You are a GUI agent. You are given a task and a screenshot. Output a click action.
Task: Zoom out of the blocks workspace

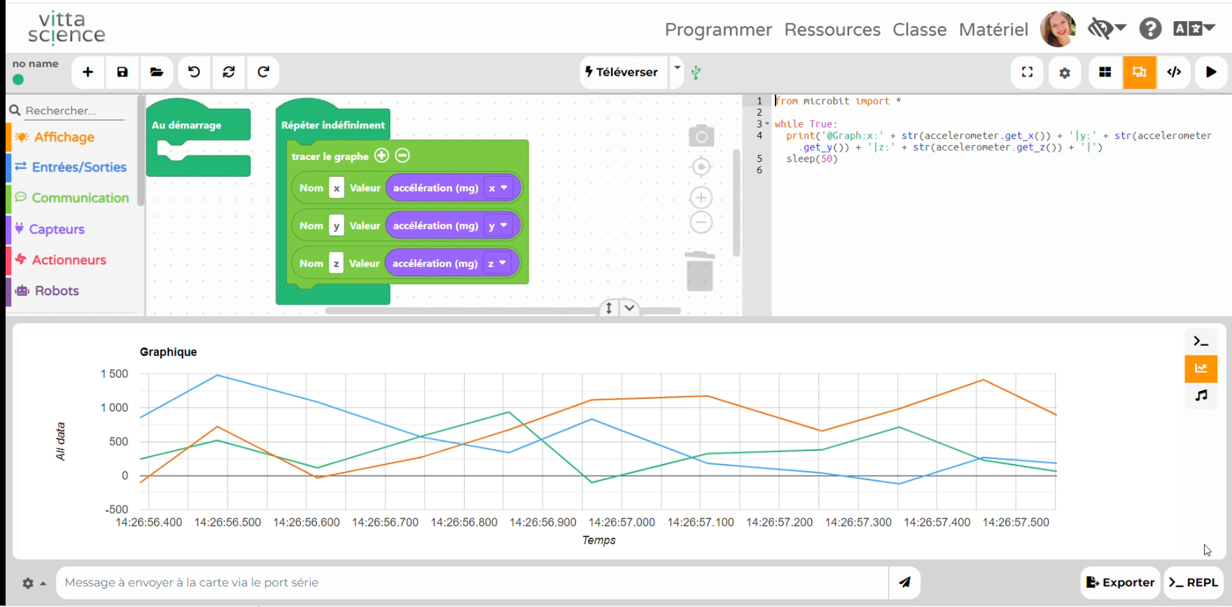pos(701,222)
